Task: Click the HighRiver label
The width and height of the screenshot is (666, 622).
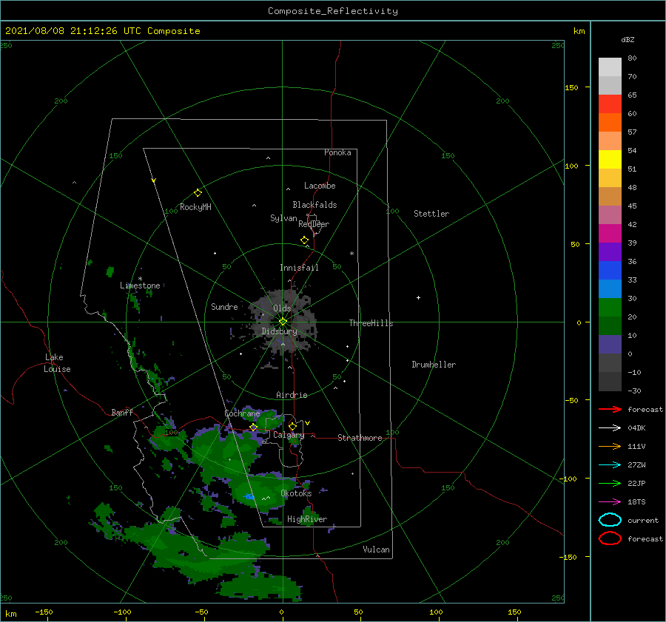Action: (307, 519)
